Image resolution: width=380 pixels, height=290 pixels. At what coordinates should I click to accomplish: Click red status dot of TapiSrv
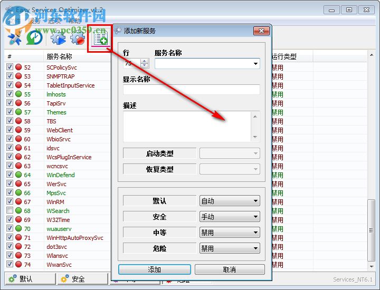18,103
